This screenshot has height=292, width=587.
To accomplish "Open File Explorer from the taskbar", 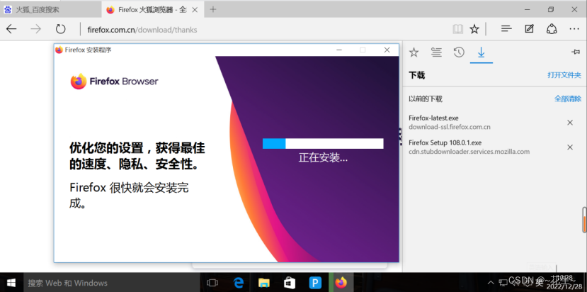I will pos(264,283).
